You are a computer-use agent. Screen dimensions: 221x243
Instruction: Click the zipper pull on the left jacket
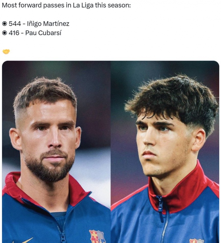tap(63, 238)
